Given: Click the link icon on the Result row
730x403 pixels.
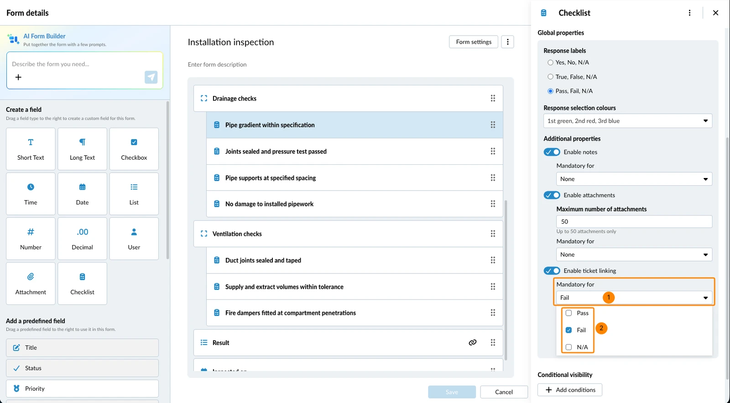Looking at the screenshot, I should [x=473, y=342].
